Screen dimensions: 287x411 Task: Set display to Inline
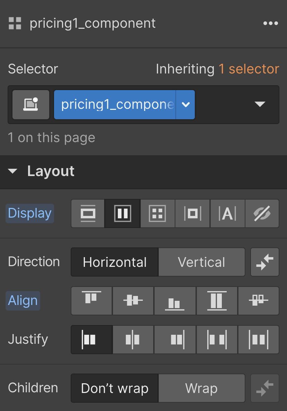coord(227,213)
